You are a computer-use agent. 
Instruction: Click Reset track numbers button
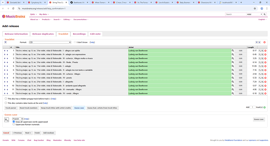tap(29, 108)
